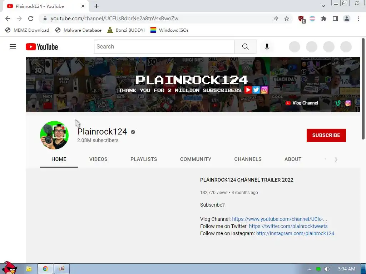Open the Extensions puzzle piece menu
Viewport: 366px width, 274px height.
[324, 19]
